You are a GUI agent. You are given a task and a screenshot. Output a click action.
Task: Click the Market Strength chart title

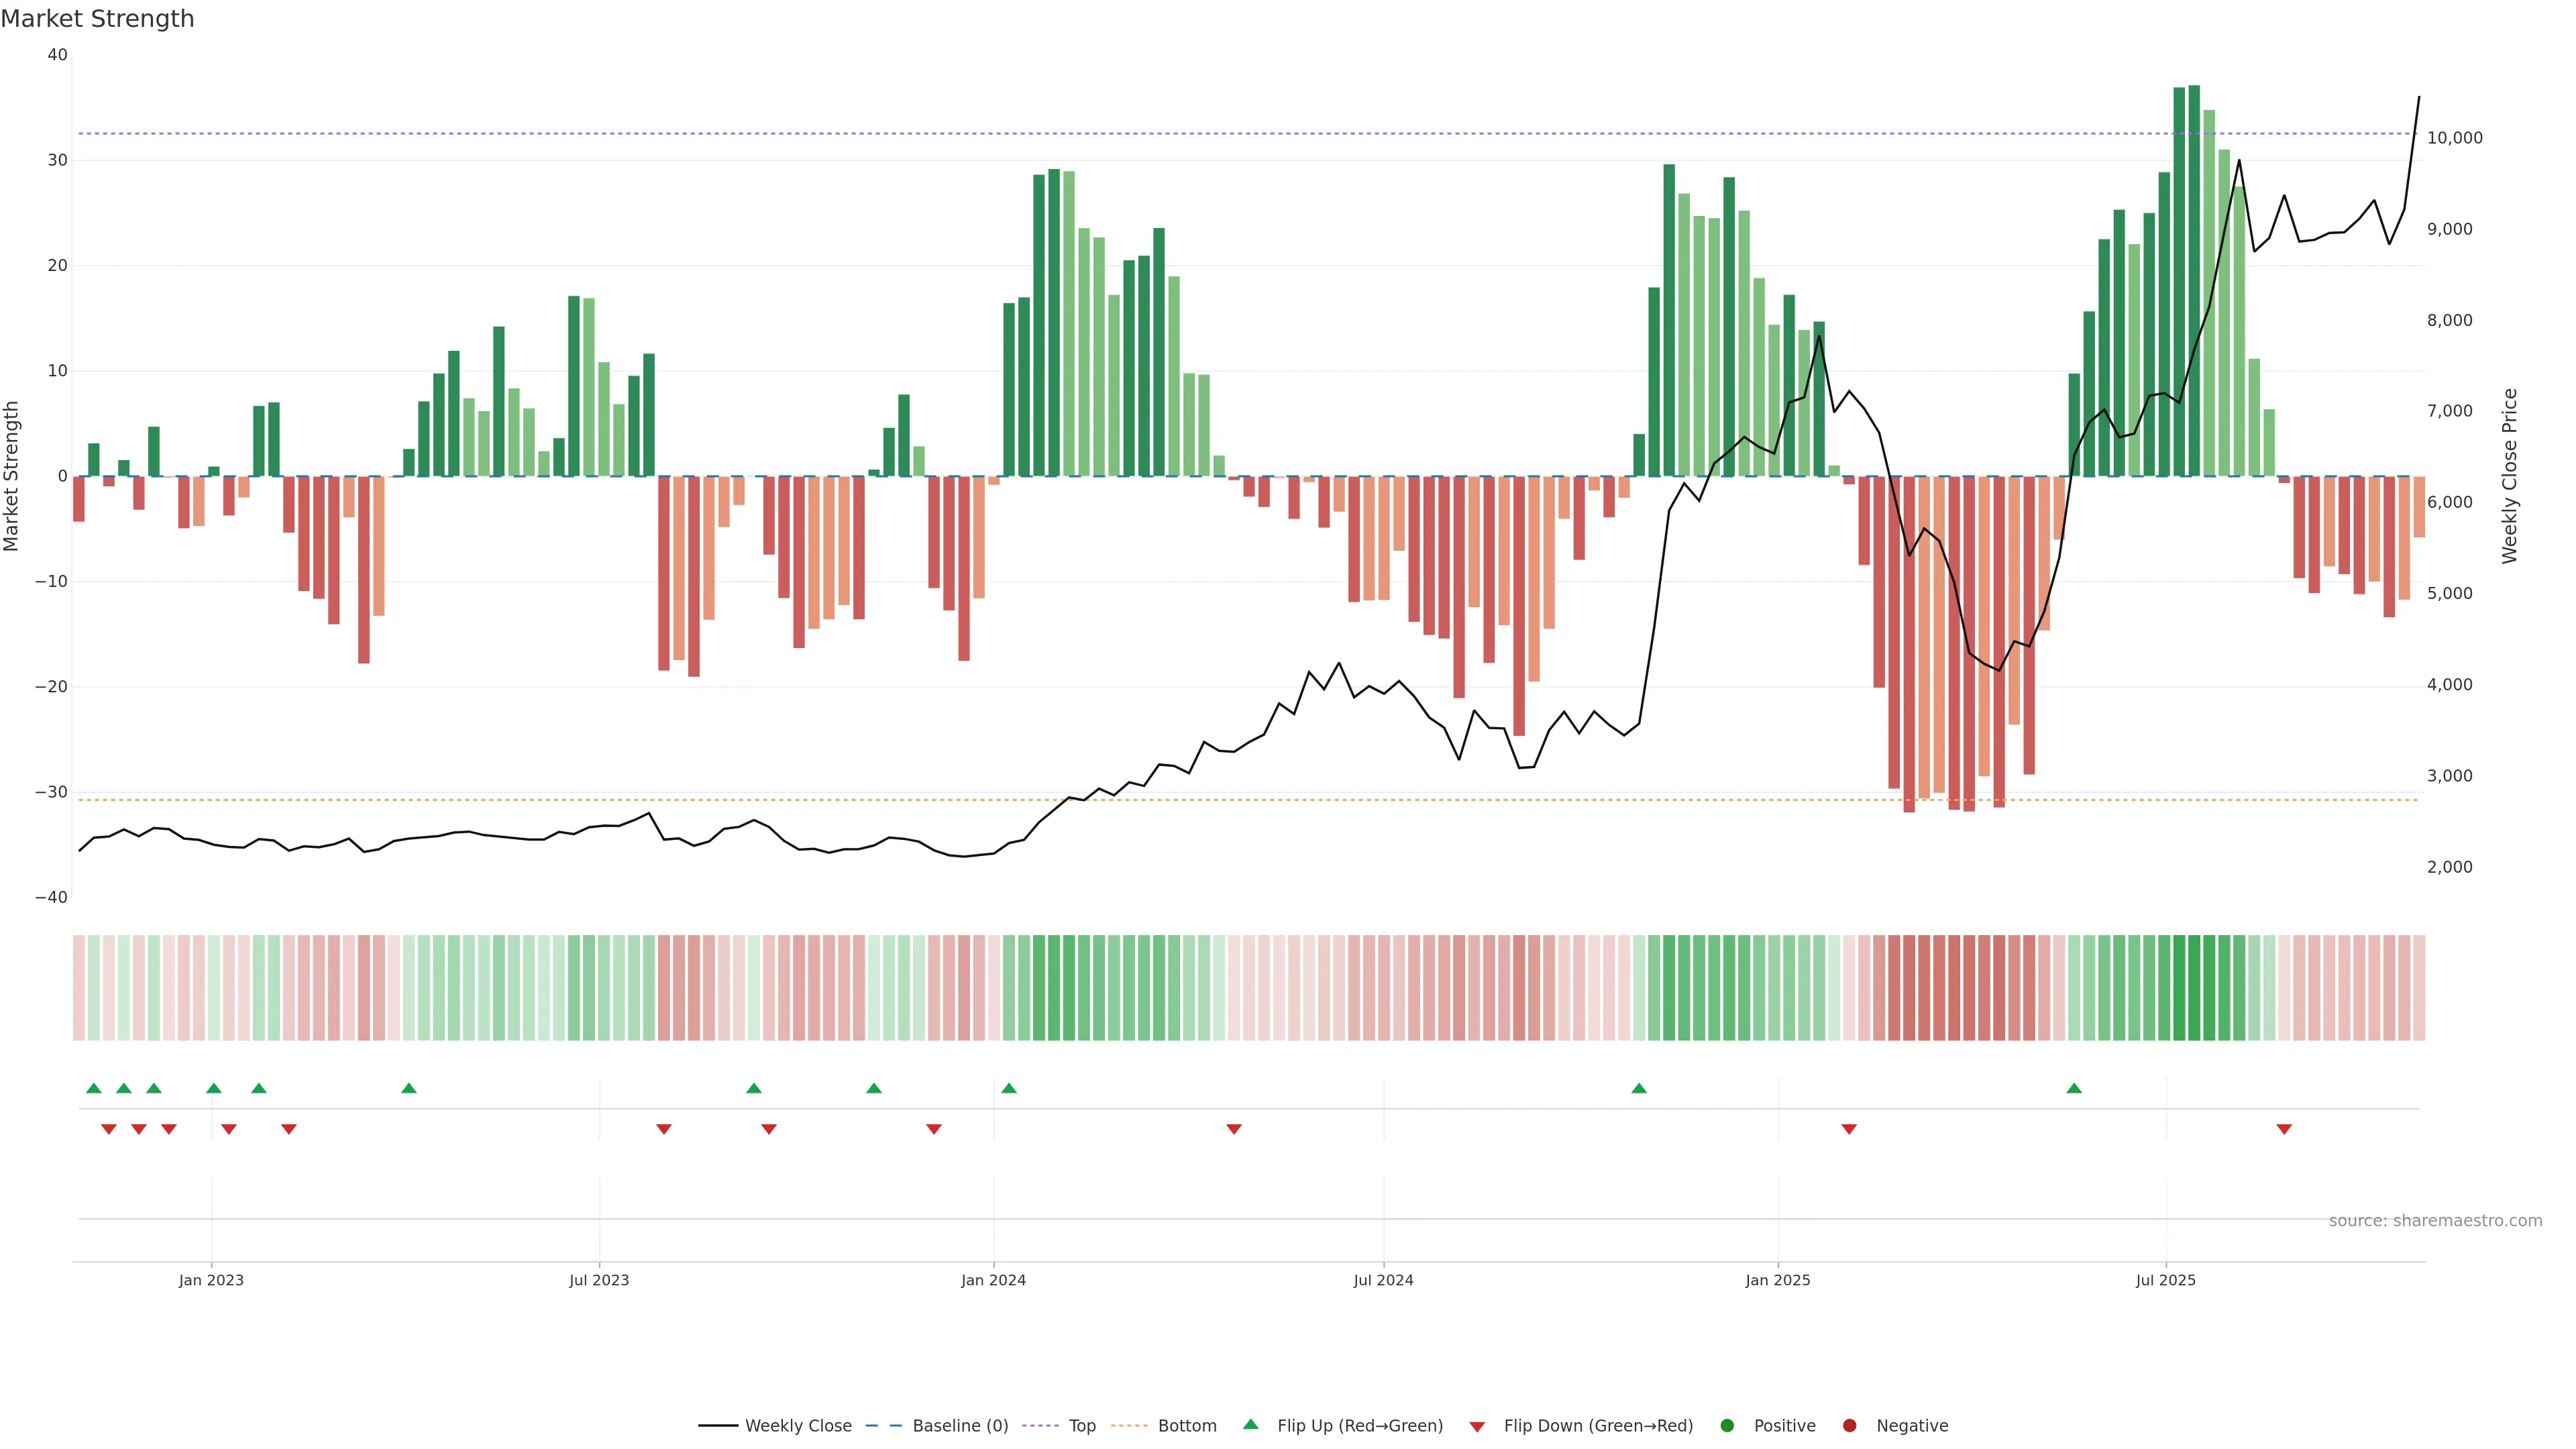point(97,19)
